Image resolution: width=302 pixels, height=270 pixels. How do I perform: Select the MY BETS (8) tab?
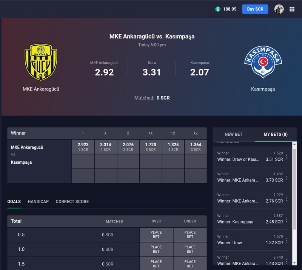point(276,134)
